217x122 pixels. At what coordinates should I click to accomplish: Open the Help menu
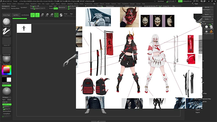(x=143, y=4)
